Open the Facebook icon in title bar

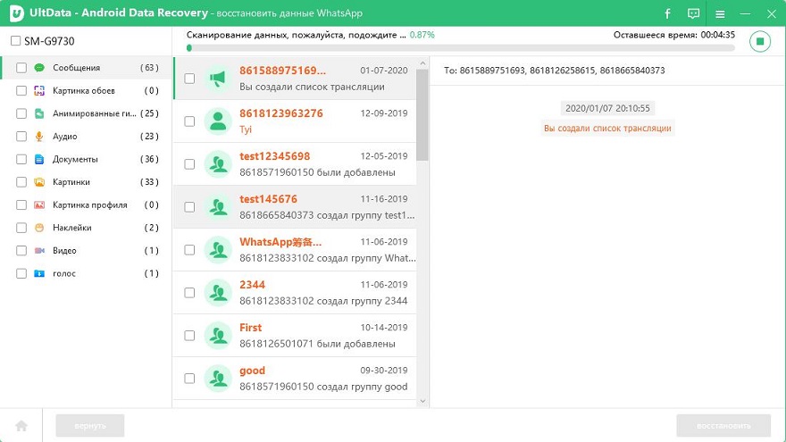667,13
